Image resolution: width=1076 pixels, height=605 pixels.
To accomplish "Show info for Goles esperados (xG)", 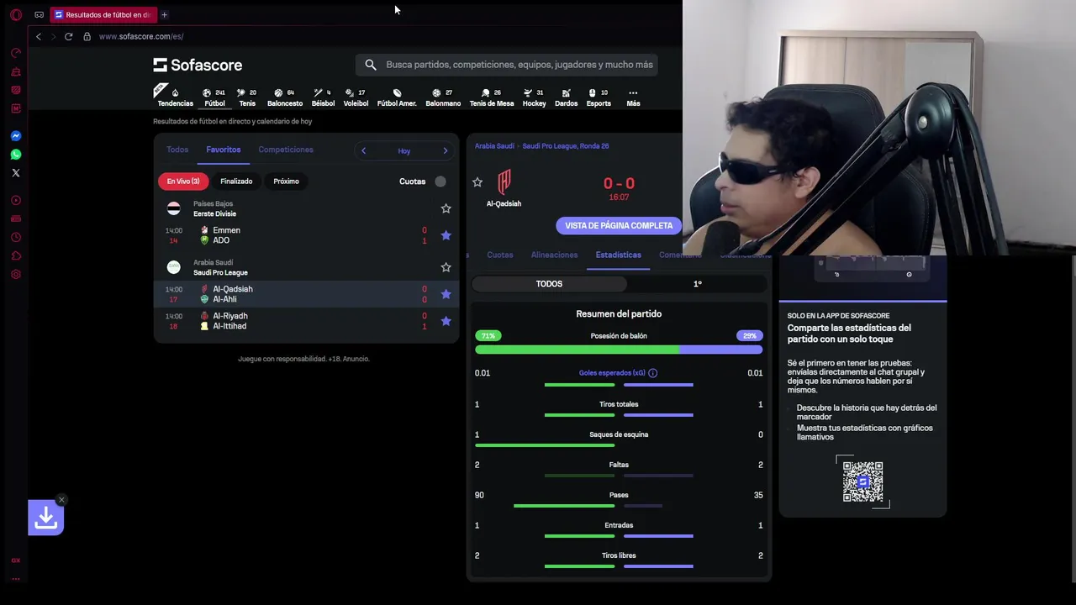I will tap(652, 373).
